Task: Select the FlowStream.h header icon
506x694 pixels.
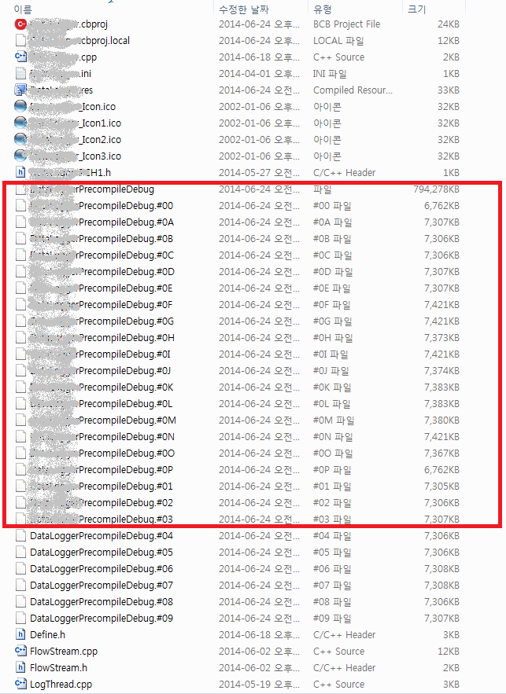Action: [20, 667]
